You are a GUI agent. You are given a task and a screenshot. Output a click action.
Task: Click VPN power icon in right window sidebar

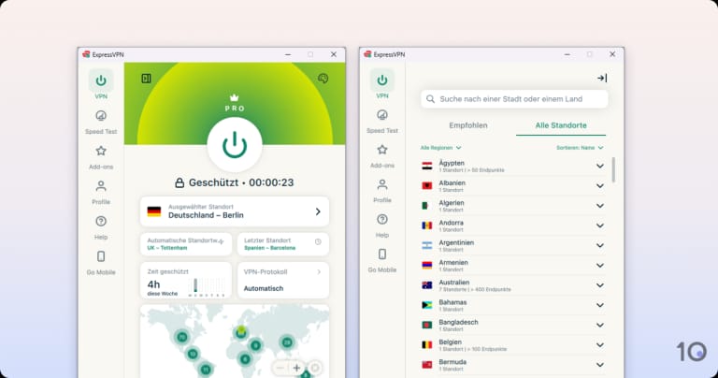[x=381, y=80]
